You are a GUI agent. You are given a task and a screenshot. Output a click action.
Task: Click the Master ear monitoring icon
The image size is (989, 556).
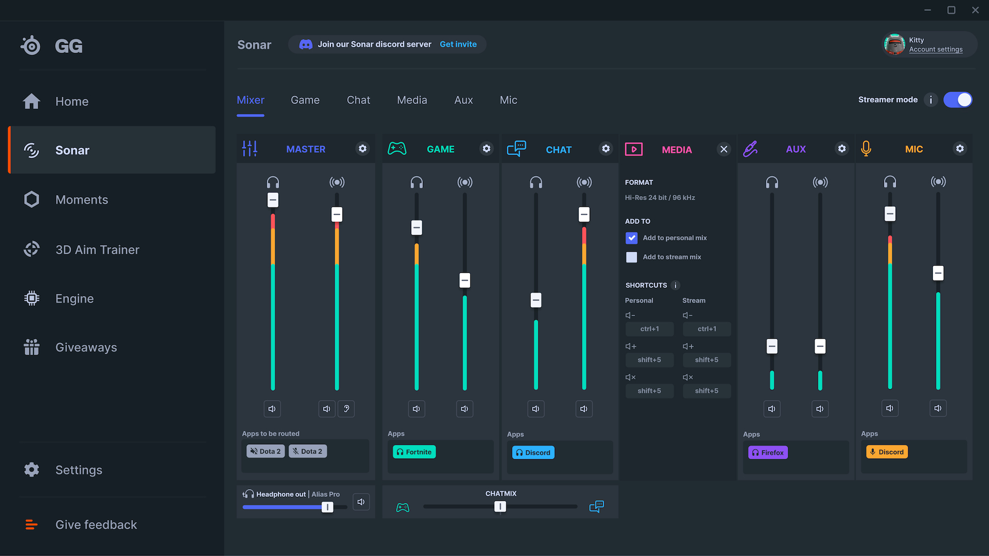tap(346, 409)
